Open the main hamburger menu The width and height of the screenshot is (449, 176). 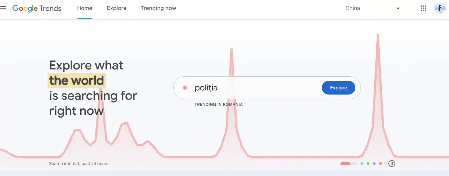[3, 8]
